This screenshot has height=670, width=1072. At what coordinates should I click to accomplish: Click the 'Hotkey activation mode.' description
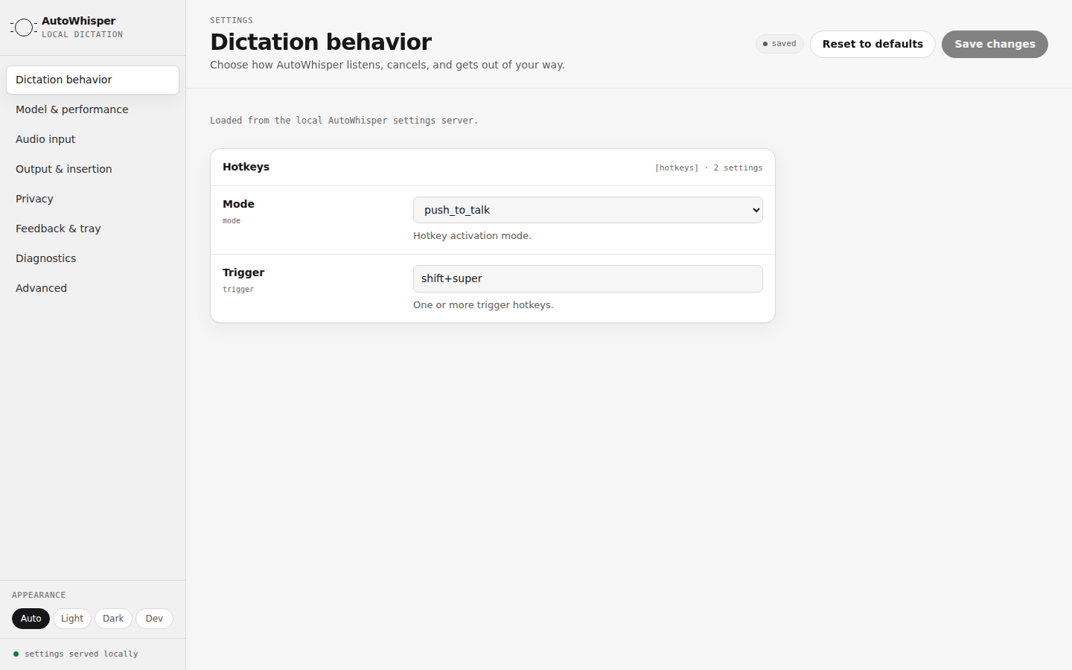click(472, 236)
